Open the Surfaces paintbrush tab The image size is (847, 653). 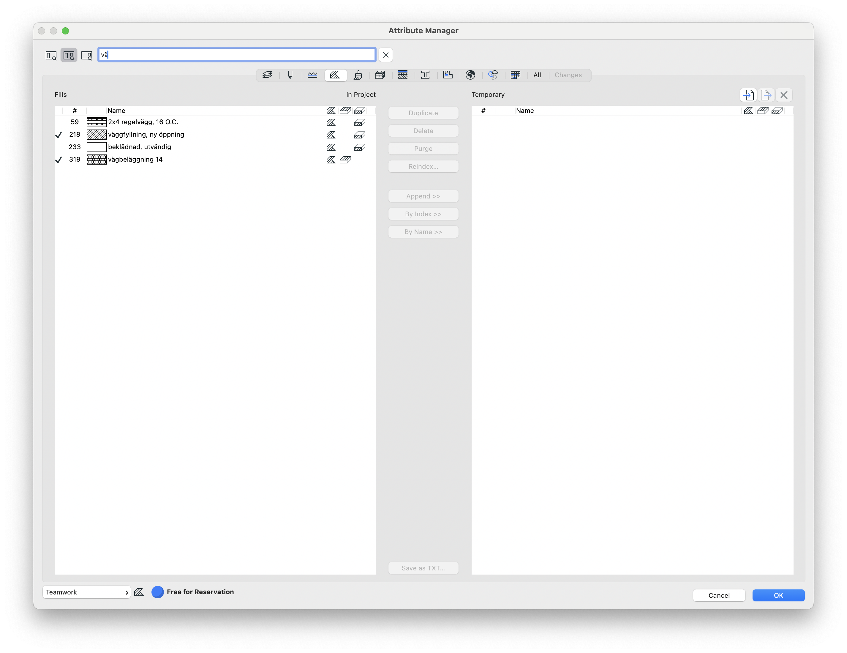pyautogui.click(x=358, y=75)
